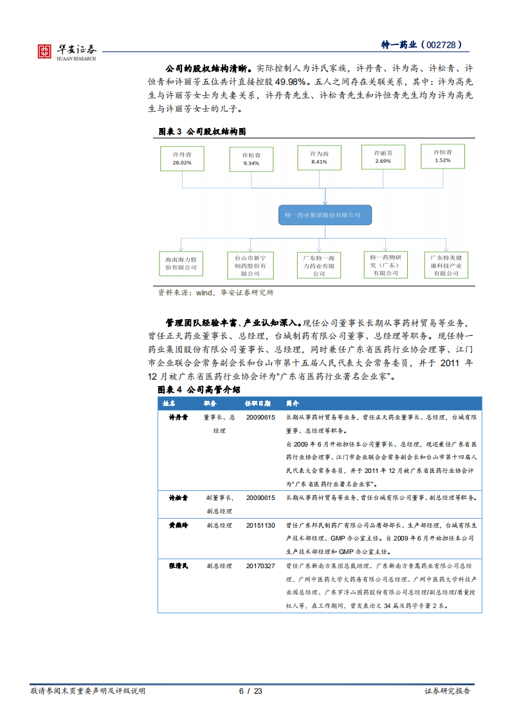The image size is (510, 722).
Task: Click the date 20090615 in 许丹青's table row
Action: pos(260,417)
